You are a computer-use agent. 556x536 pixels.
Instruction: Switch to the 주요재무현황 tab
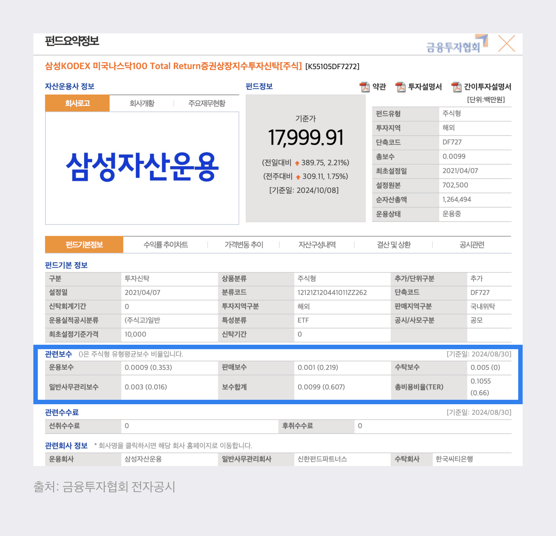tap(207, 103)
